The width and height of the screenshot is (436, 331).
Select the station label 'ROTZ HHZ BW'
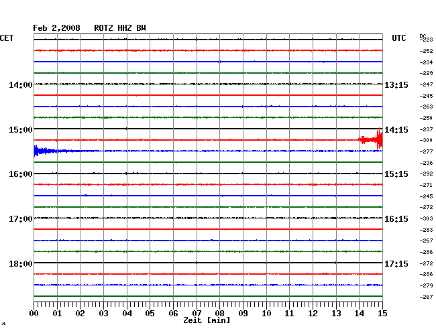coord(120,28)
